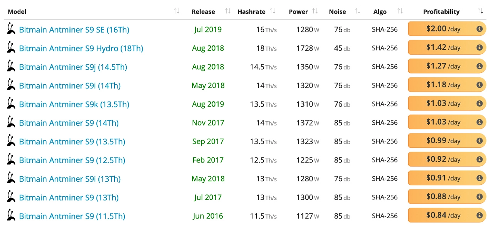Click Bitmain logo beside Antminer S9 (11.5Th)

(x=11, y=216)
